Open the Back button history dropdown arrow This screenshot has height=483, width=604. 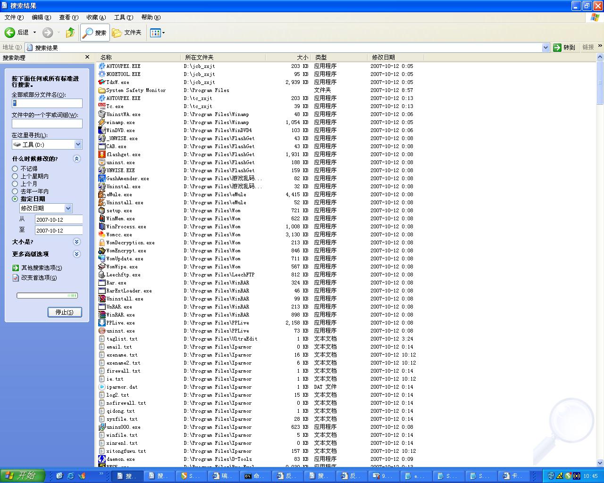tap(34, 33)
